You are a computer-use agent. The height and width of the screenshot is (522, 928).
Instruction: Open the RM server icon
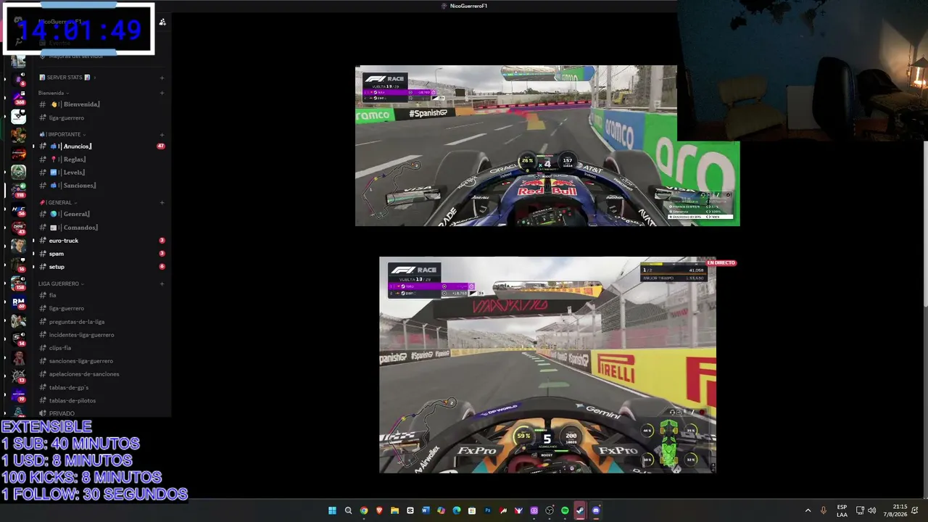click(19, 302)
